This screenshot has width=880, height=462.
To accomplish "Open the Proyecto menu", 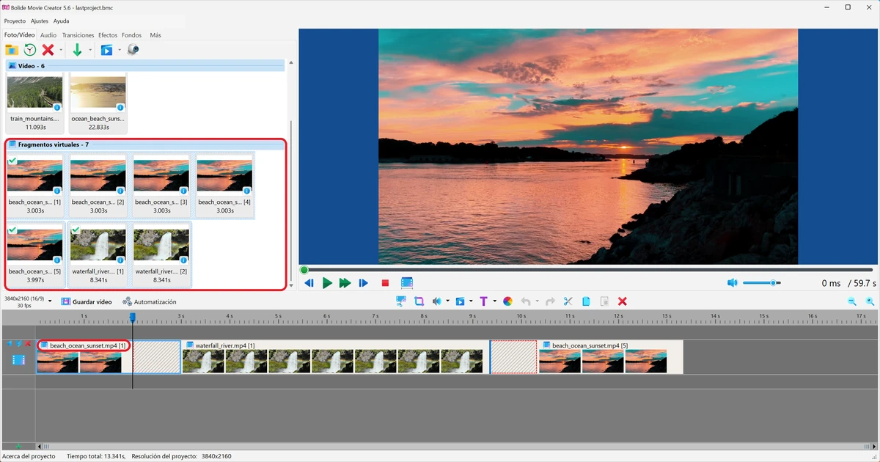I will [15, 21].
